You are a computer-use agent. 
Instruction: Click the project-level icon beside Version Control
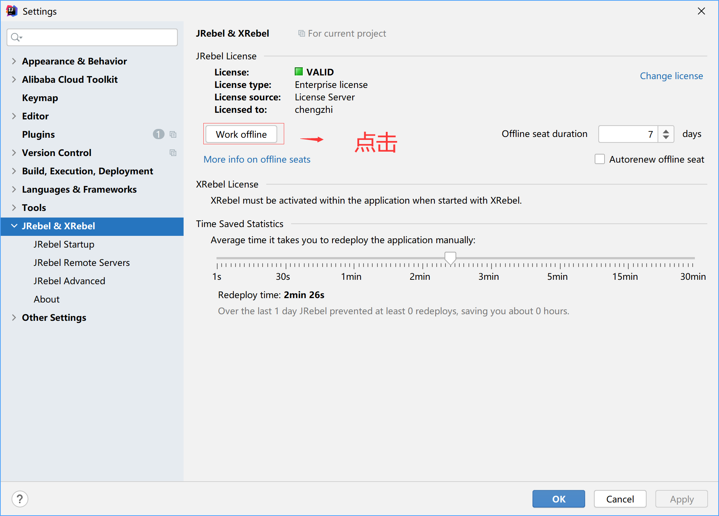tap(173, 153)
